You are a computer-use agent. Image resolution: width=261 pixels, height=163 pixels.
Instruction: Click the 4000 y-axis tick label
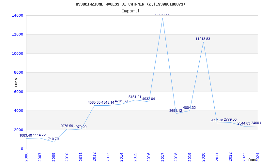coord(18,111)
